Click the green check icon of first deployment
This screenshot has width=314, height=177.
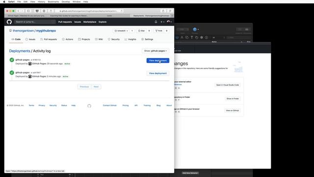[x=12, y=60]
